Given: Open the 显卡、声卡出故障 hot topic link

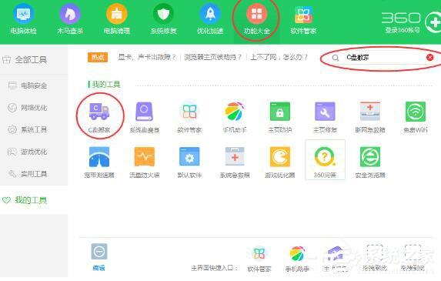Looking at the screenshot, I should (147, 58).
